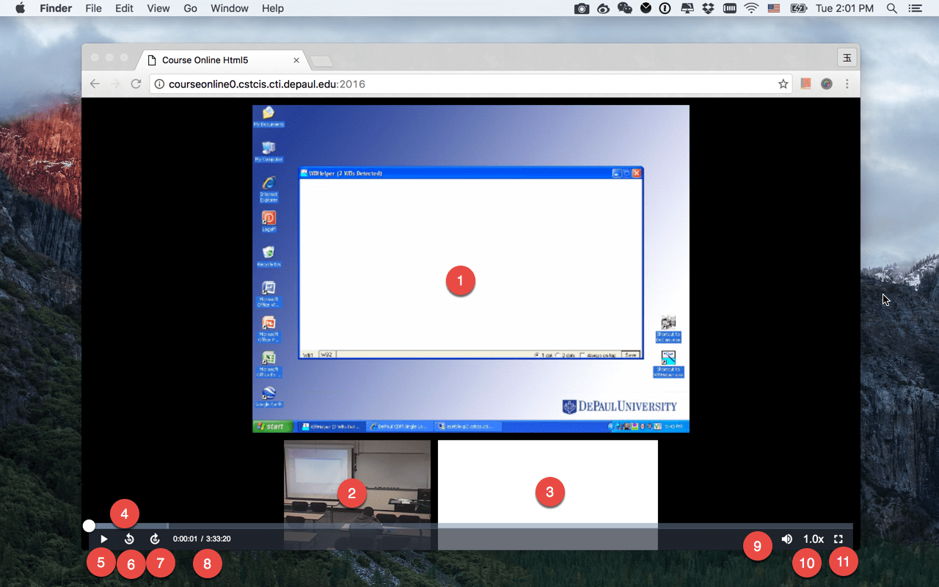This screenshot has height=587, width=939.
Task: Minimize the Chrome window with its middle title-bar button
Action: pos(109,57)
